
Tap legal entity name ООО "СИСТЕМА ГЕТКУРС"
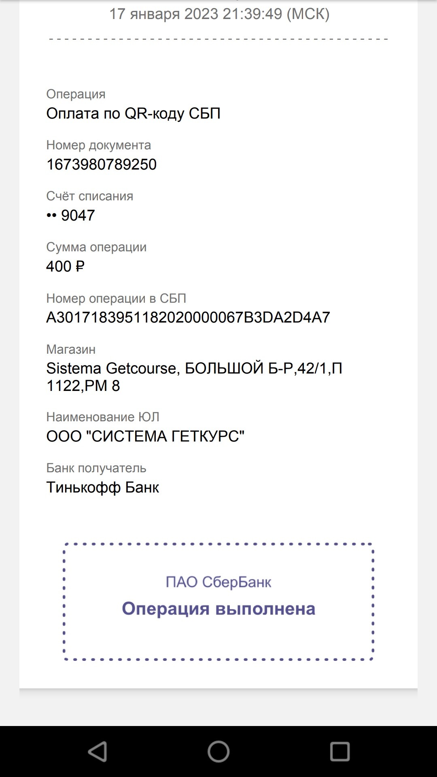[145, 436]
